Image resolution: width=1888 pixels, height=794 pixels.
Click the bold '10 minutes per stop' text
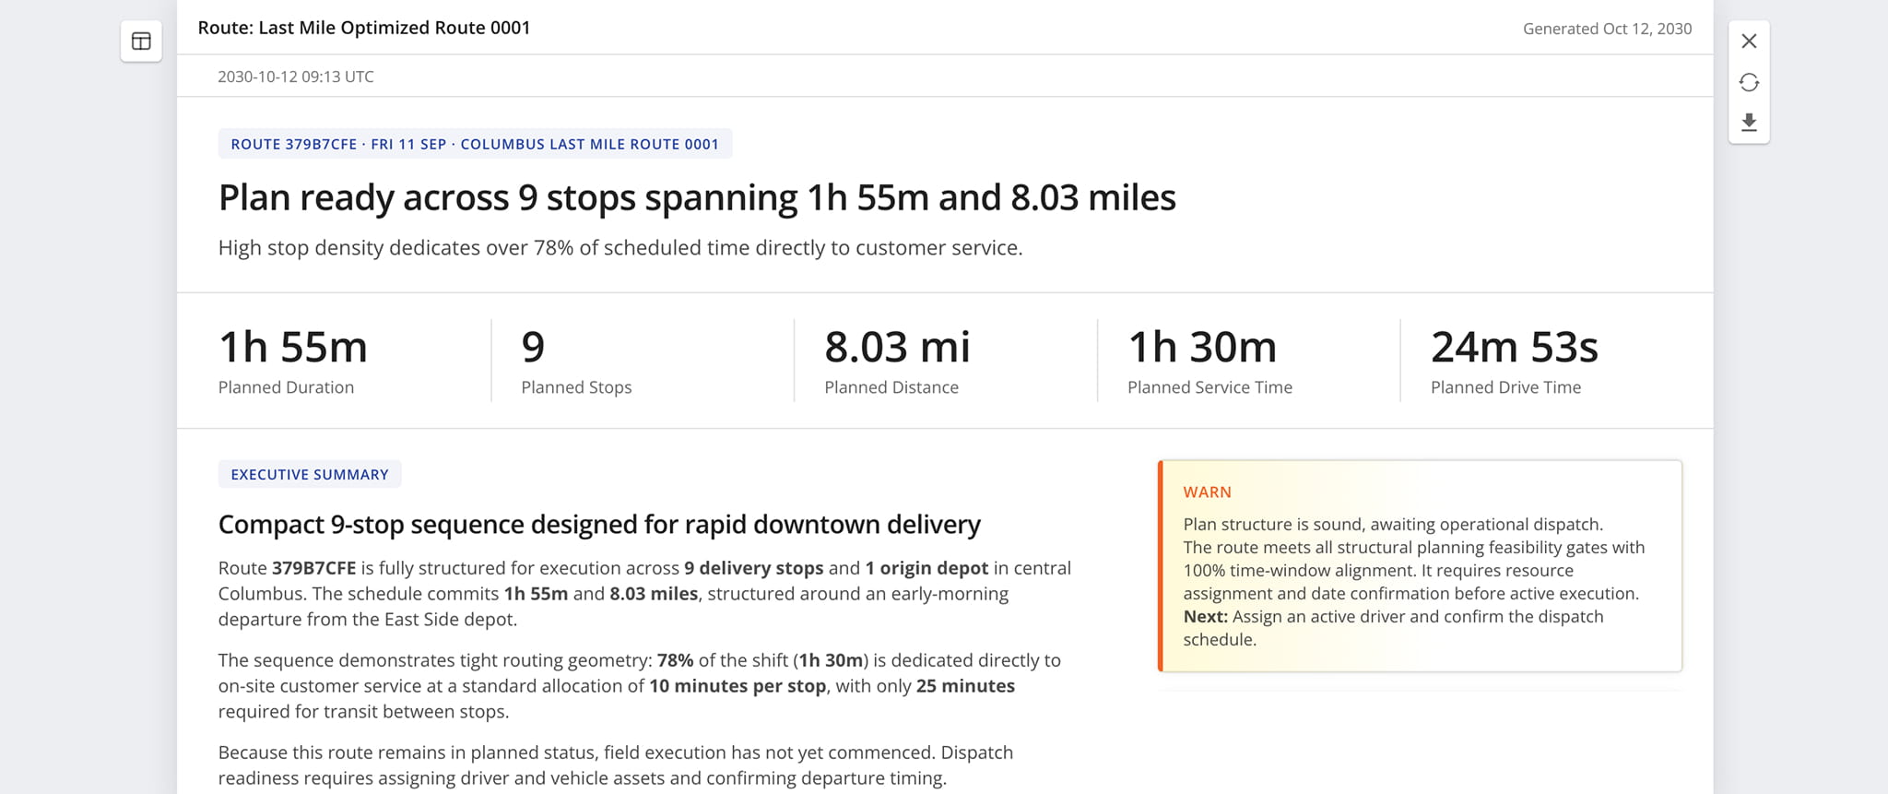(737, 686)
